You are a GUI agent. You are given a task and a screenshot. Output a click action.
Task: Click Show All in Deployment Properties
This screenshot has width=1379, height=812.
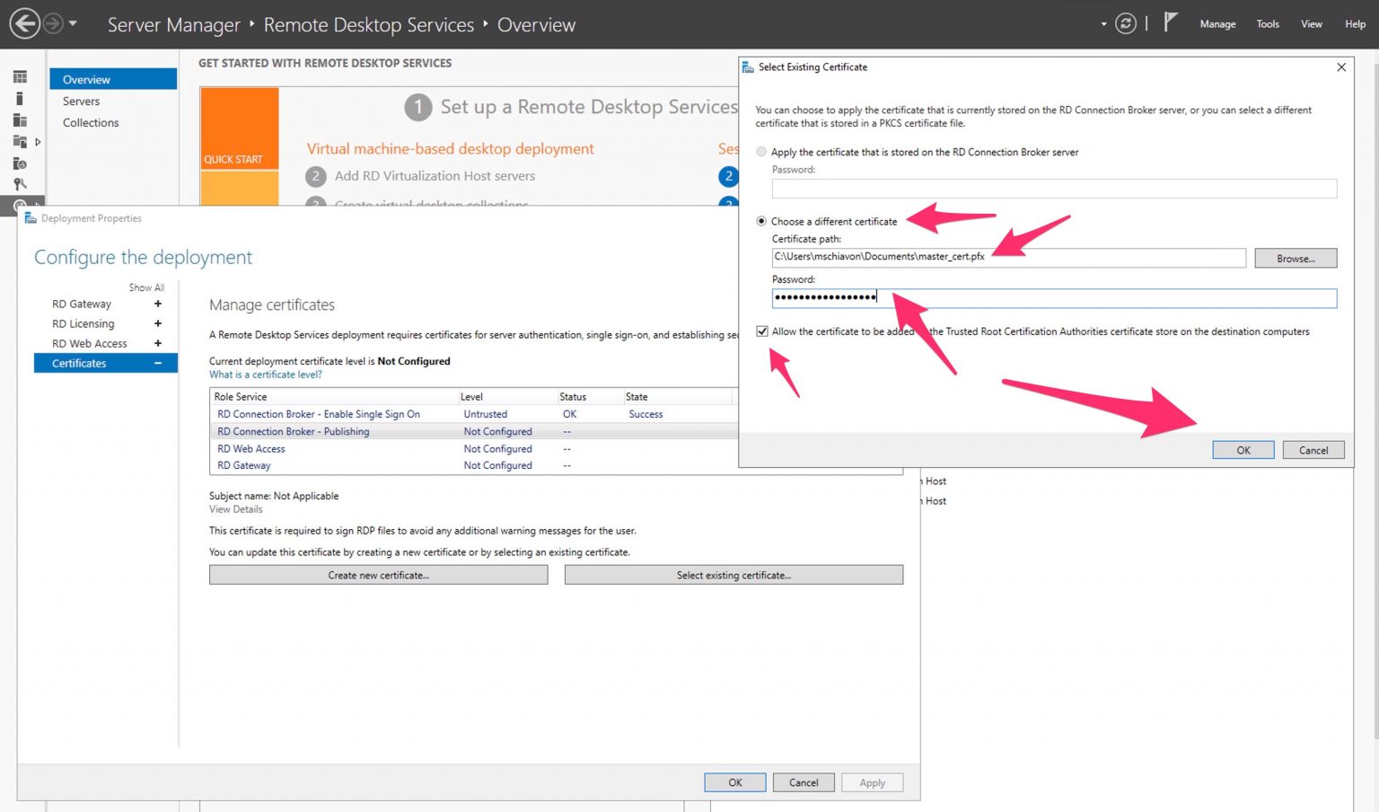click(146, 287)
